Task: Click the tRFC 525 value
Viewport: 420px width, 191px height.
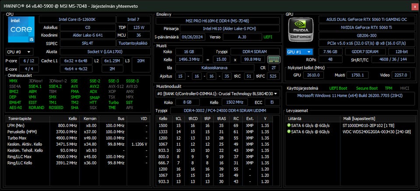Action: [x=273, y=76]
